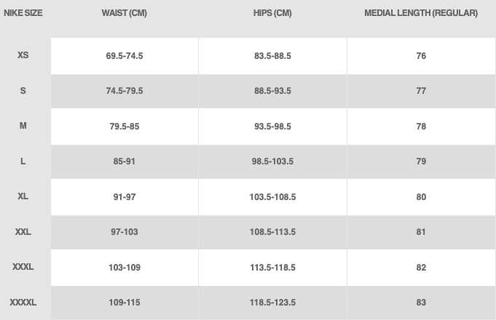Viewport: 496px width, 320px height.
Task: Click waist value 69.5-74.5 cell
Action: coord(125,56)
